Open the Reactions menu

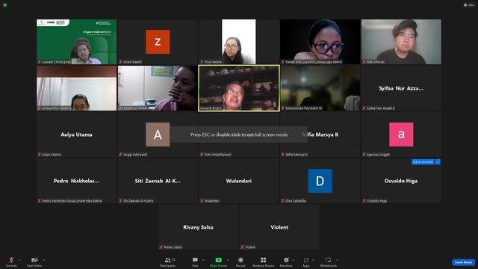(286, 262)
